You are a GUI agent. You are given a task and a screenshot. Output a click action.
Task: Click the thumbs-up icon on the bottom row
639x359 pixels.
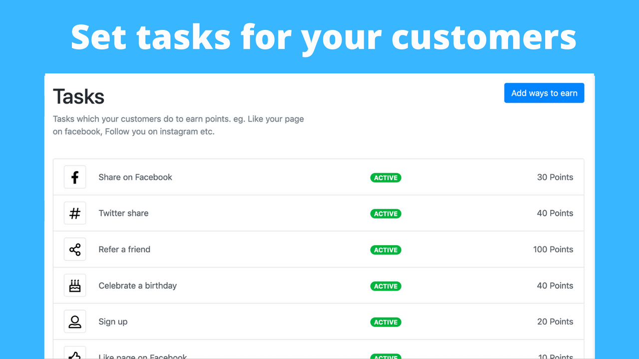click(x=75, y=355)
